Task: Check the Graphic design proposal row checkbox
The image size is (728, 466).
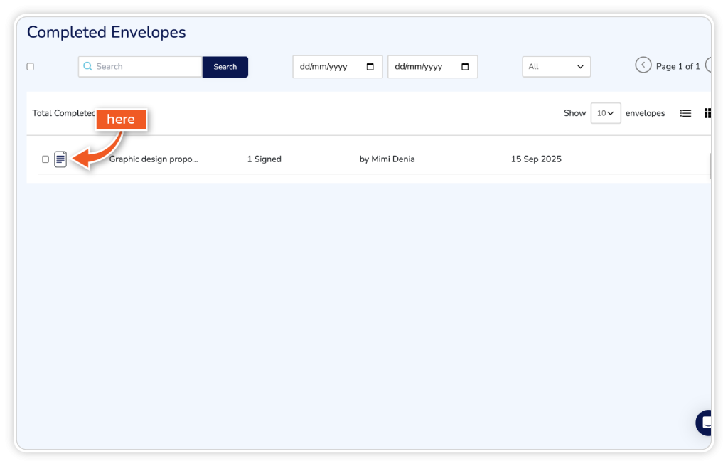Action: click(x=45, y=159)
